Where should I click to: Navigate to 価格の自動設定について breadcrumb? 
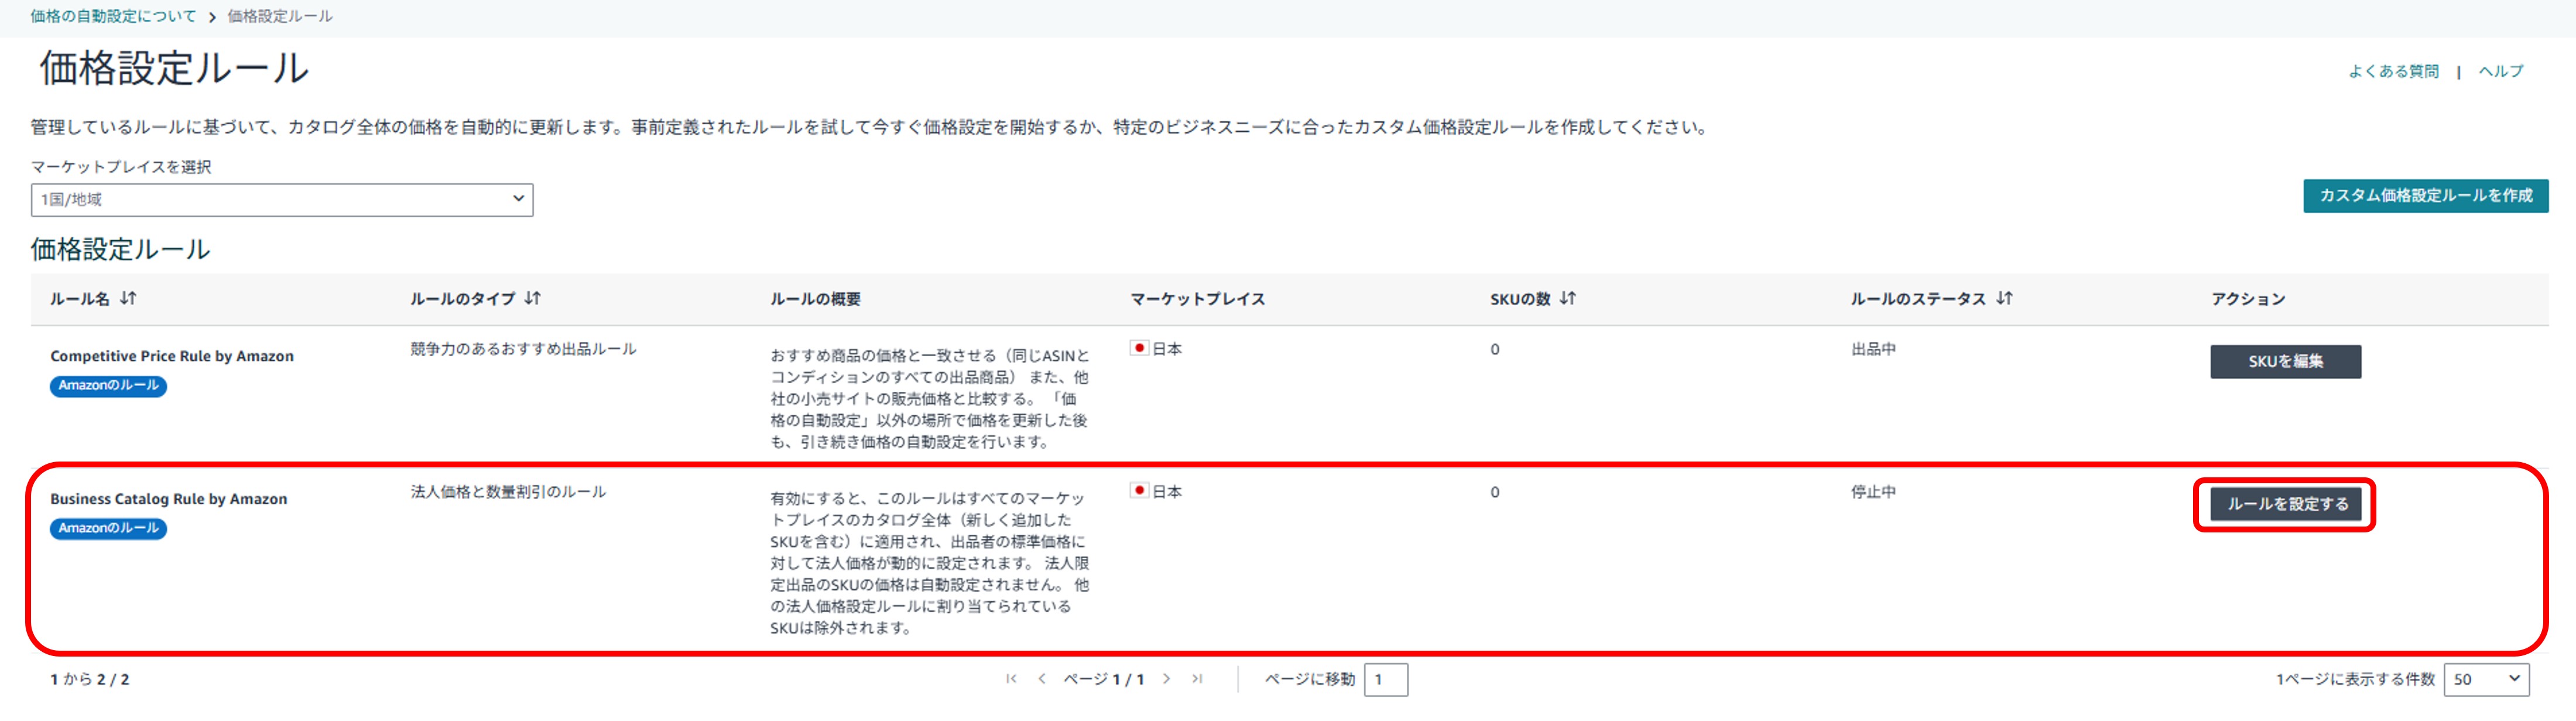113,16
